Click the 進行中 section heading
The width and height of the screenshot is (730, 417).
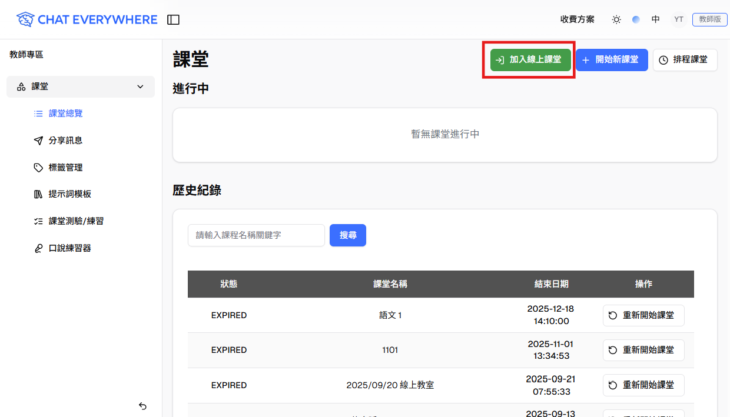pyautogui.click(x=191, y=89)
